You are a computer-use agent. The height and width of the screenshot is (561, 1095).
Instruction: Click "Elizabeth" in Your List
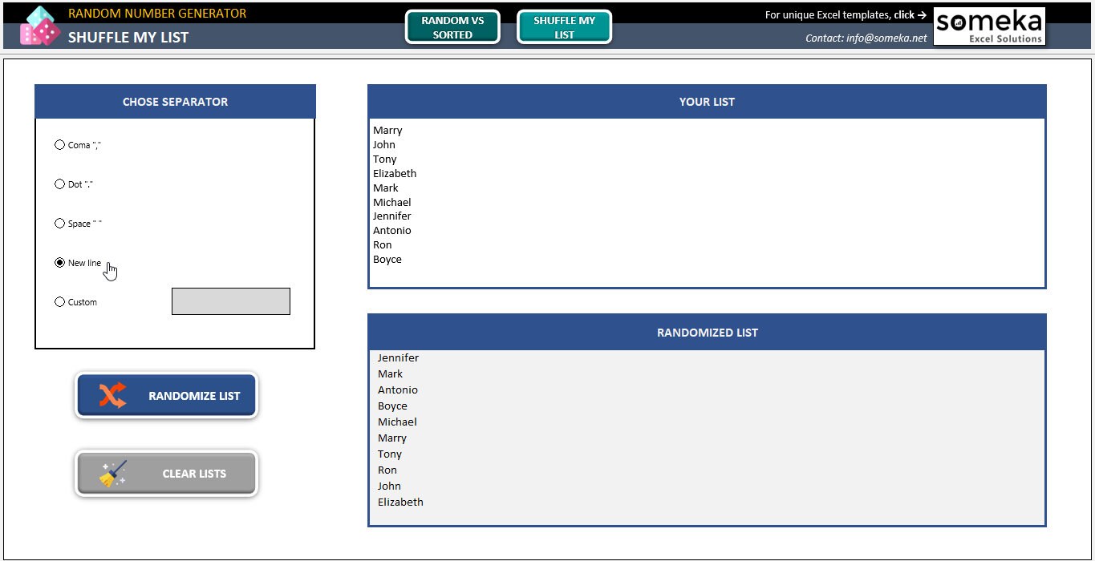point(395,174)
